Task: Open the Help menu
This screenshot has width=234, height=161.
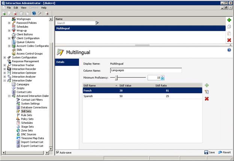Action: pyautogui.click(x=44, y=8)
